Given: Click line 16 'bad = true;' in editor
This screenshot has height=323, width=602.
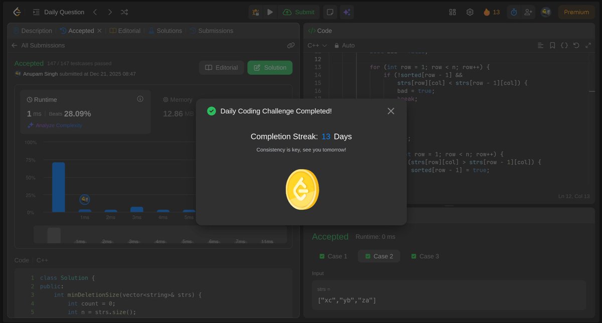Looking at the screenshot, I should (x=416, y=91).
